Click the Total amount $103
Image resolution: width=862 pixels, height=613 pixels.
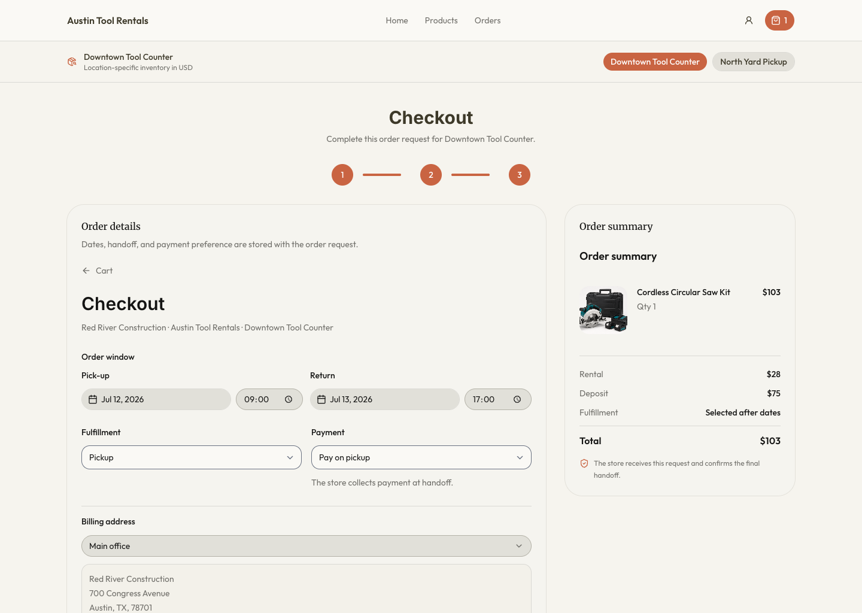pos(770,441)
